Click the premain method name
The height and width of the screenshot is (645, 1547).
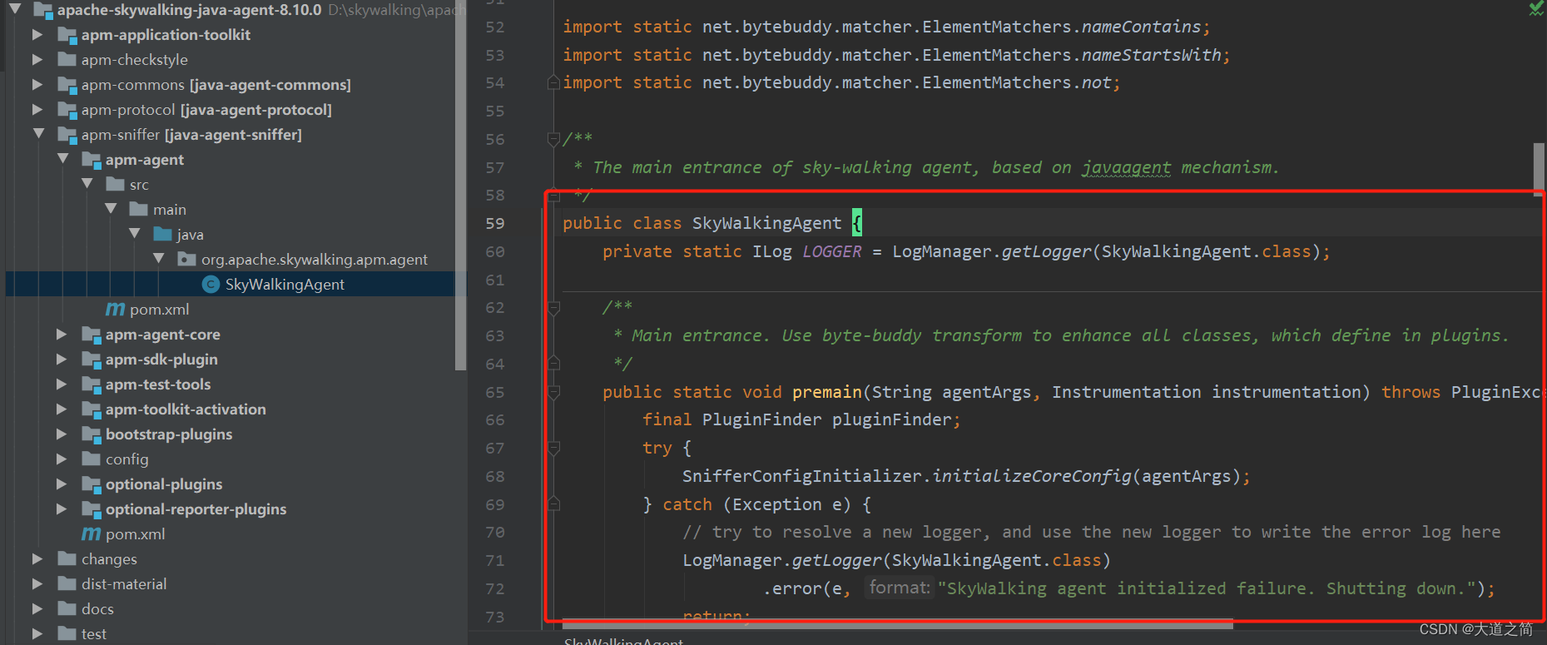pos(827,392)
